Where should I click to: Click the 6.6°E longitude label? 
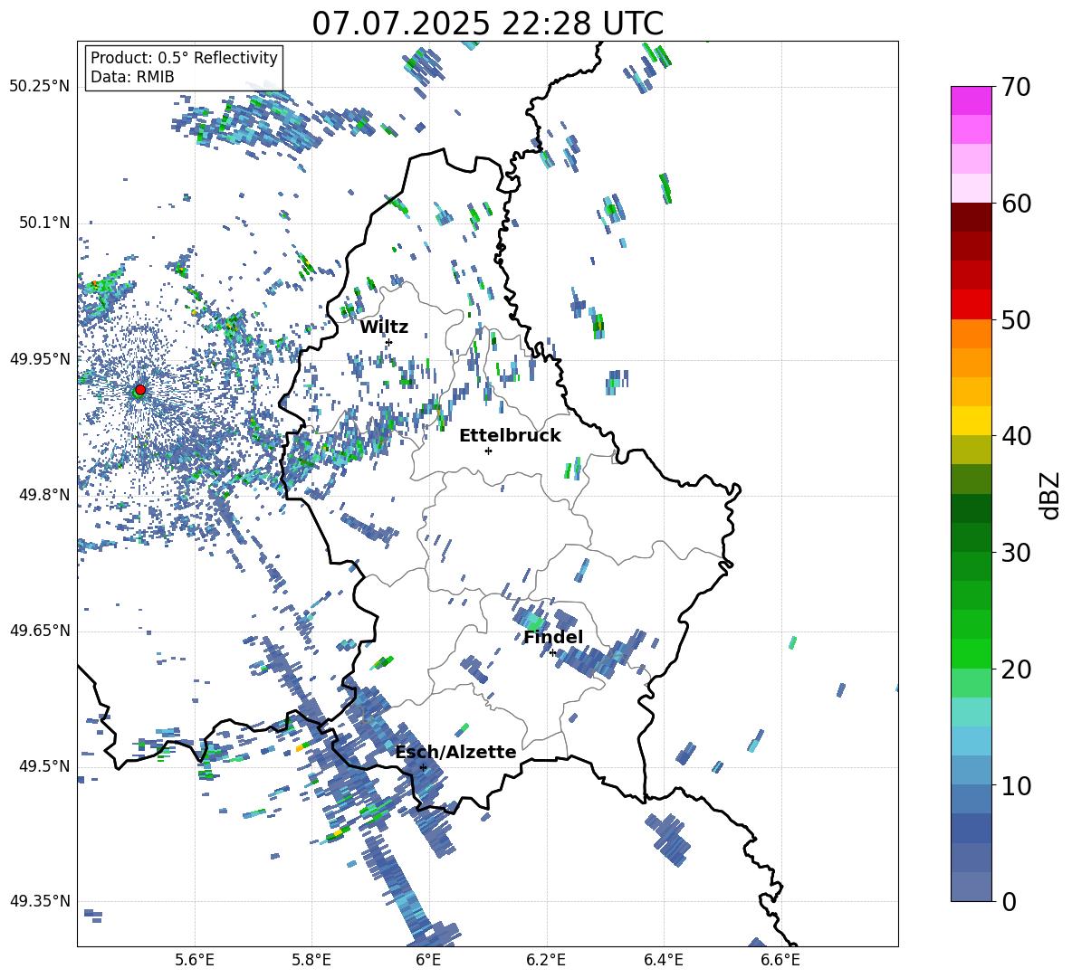coord(780,960)
